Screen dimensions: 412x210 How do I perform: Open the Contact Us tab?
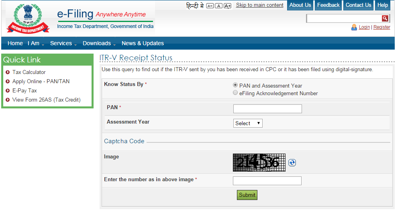point(359,5)
